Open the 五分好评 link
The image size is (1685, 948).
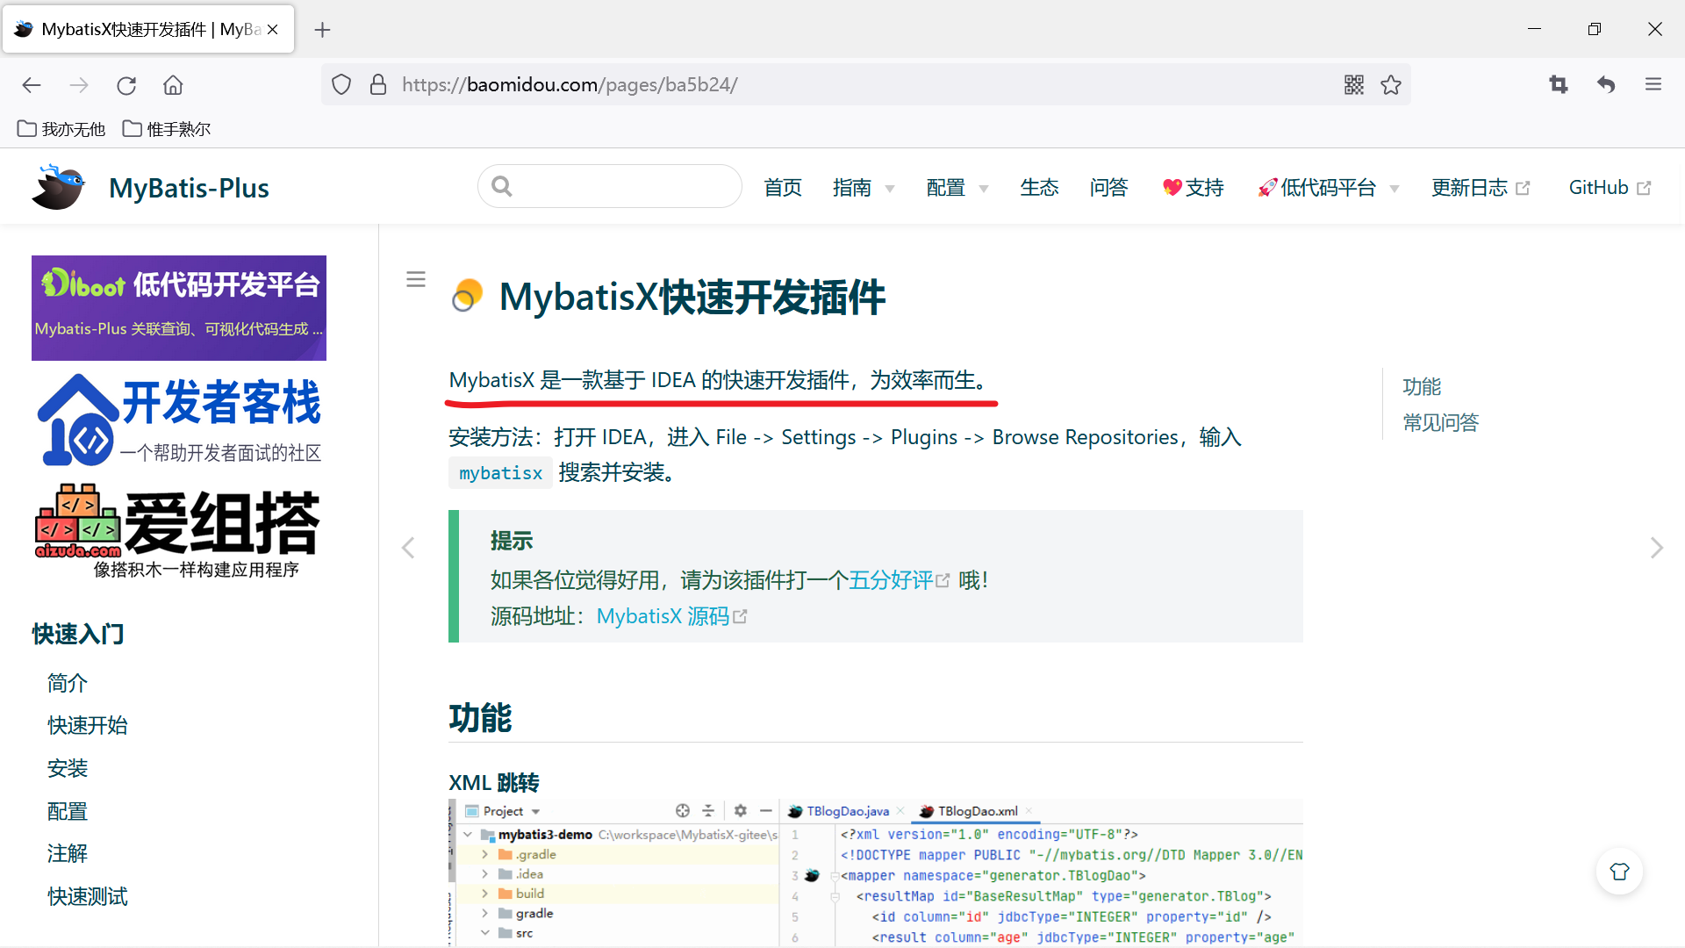891,580
